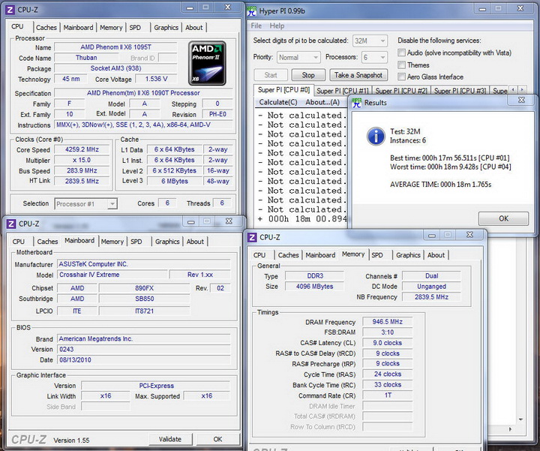Open the Calculate(C) menu
The image size is (540, 451).
point(278,102)
